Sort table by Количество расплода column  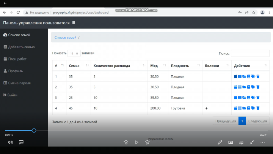click(x=119, y=66)
